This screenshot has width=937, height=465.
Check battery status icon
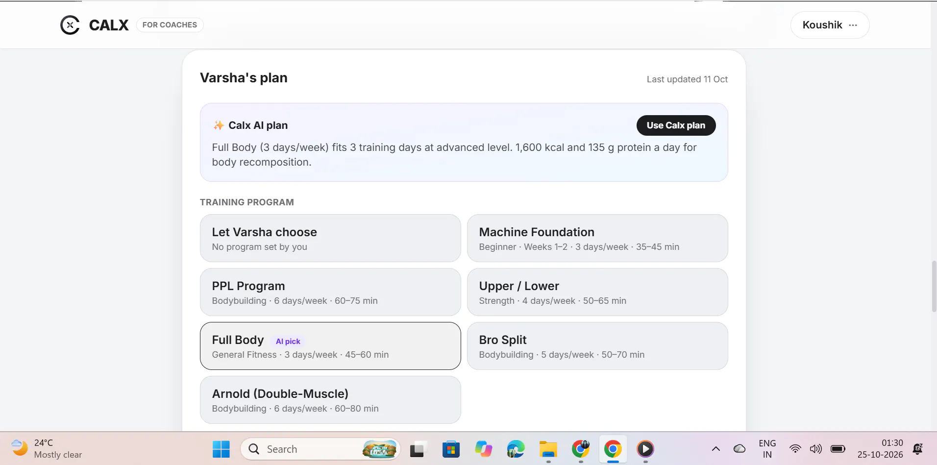tap(838, 448)
